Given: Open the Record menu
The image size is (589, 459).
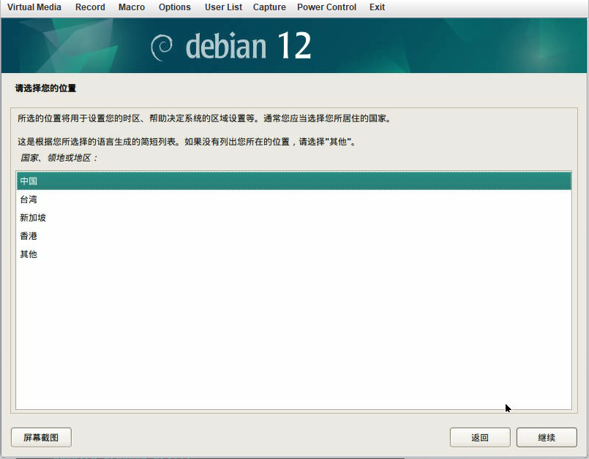Looking at the screenshot, I should tap(89, 7).
